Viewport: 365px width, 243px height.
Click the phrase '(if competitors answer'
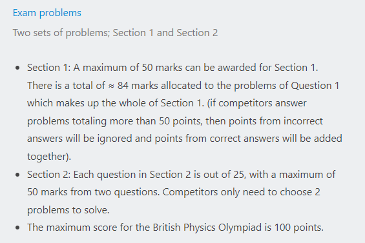256,103
